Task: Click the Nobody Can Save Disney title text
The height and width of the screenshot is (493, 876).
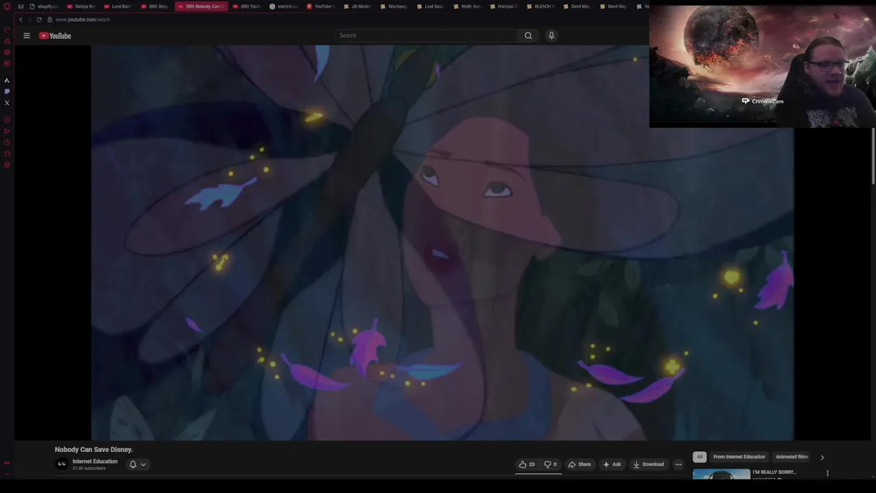Action: tap(94, 449)
